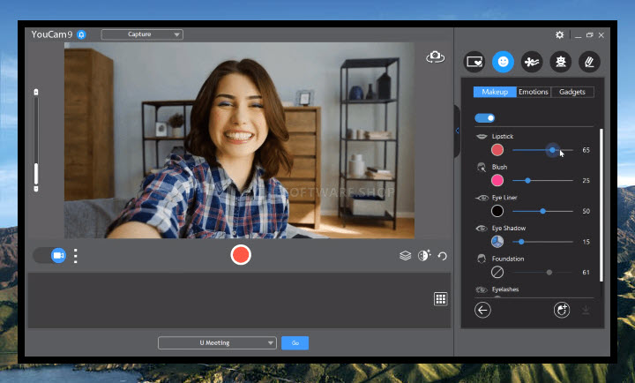Open the avatar effects category icon

(x=561, y=62)
